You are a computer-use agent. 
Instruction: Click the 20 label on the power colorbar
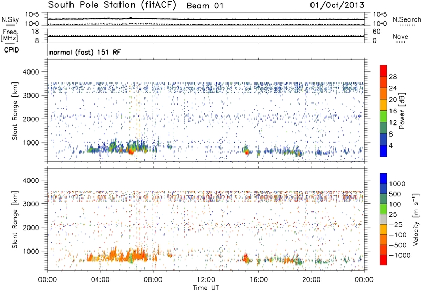pos(393,100)
